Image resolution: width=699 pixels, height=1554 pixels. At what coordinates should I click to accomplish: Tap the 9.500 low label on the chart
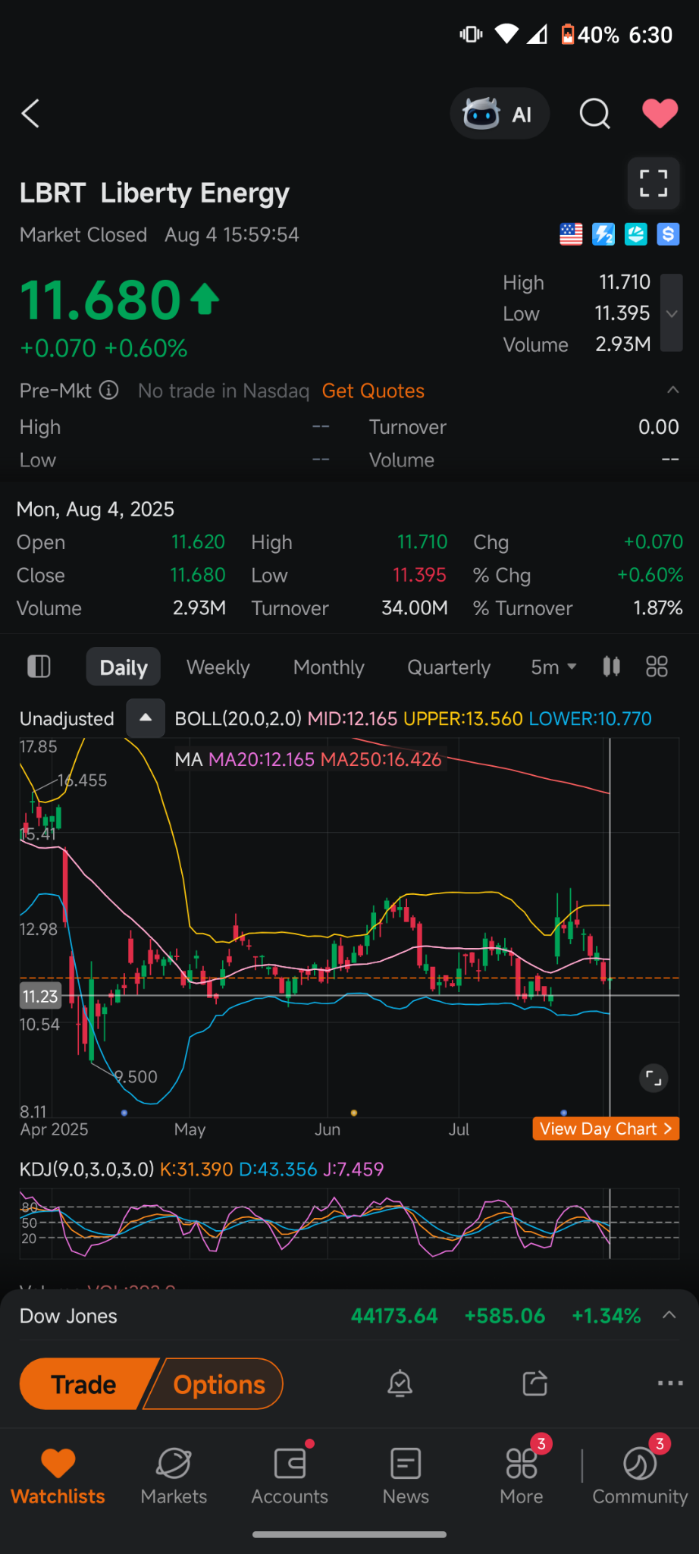tap(136, 1077)
